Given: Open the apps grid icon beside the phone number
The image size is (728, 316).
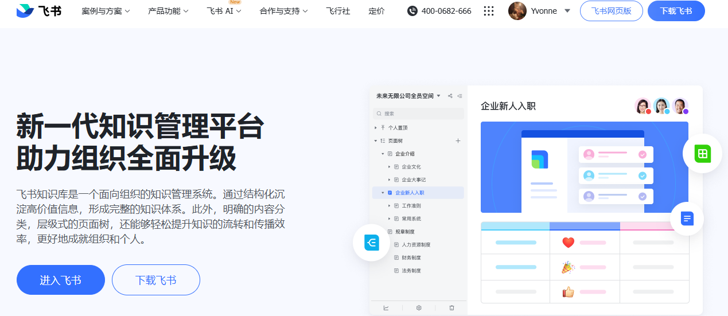Looking at the screenshot, I should (x=489, y=11).
